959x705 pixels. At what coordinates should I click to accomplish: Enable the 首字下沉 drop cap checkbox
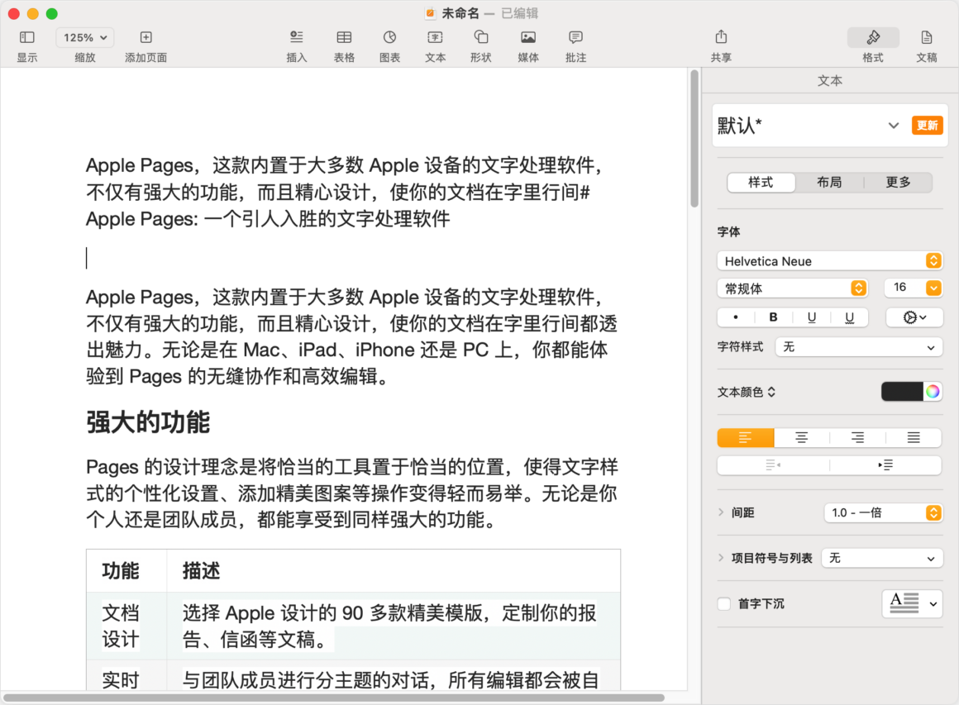(x=724, y=604)
